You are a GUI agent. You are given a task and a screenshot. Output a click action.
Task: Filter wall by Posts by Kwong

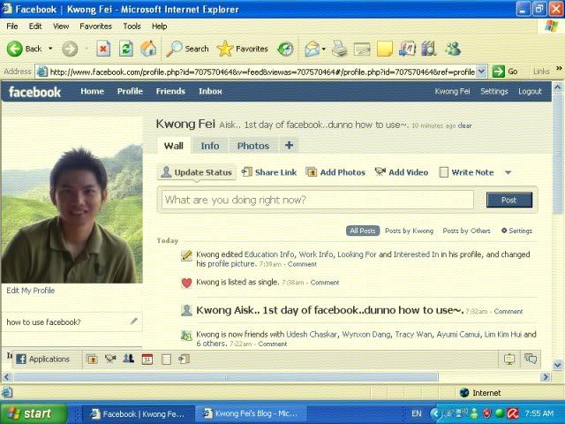(409, 231)
